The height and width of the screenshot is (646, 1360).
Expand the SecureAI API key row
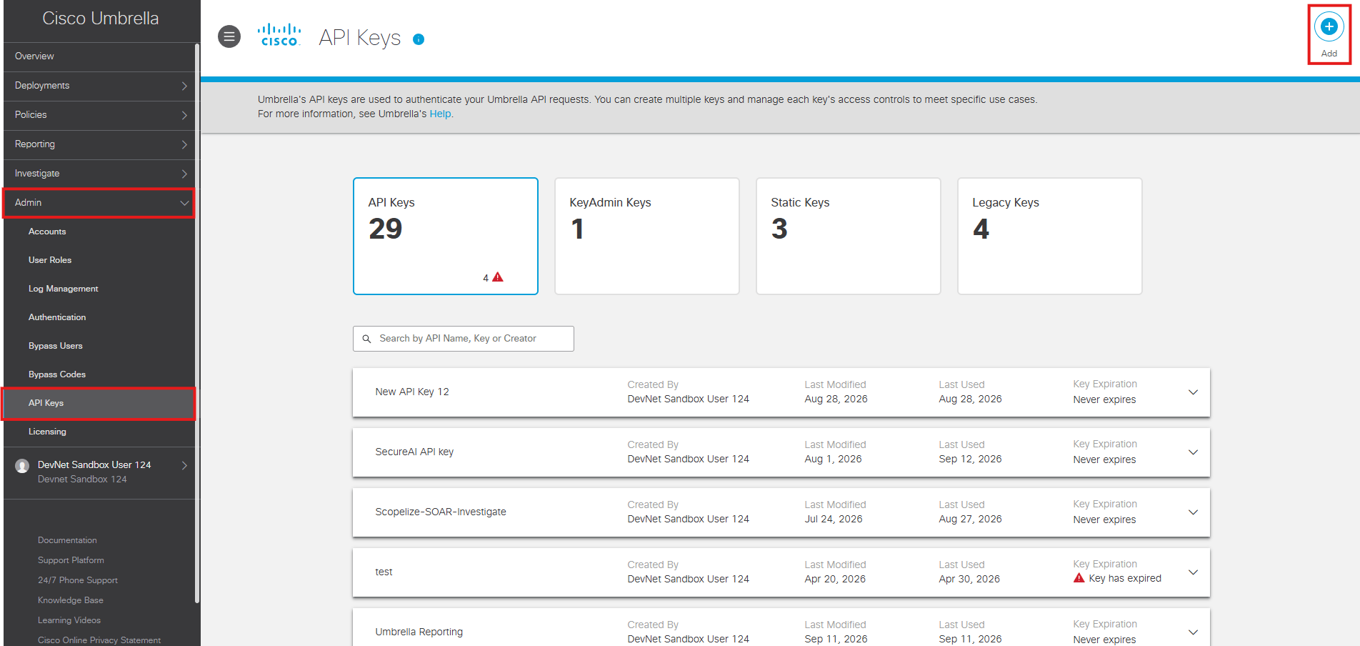tap(1193, 452)
